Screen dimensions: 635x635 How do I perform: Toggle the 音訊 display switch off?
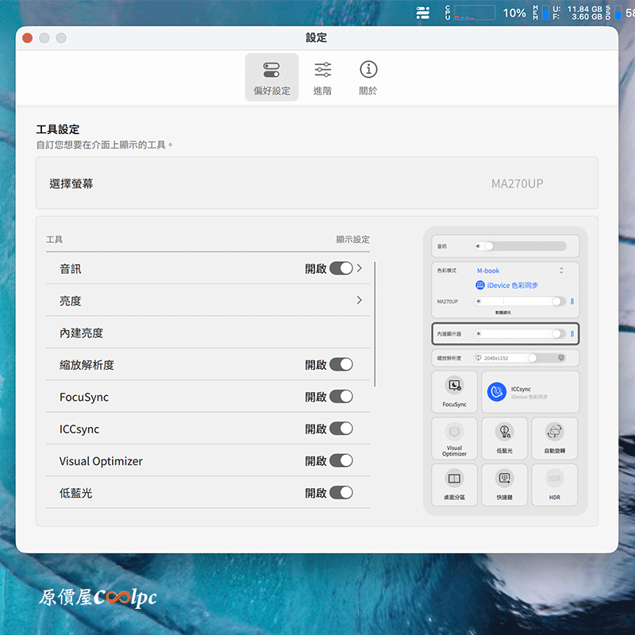(x=341, y=268)
